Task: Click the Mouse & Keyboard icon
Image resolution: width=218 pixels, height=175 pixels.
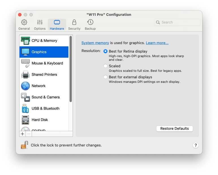Action: point(25,63)
